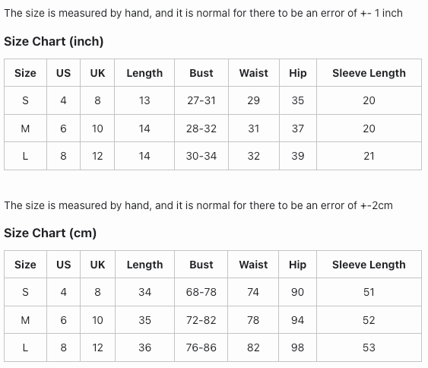Click the Length header in cm table

click(145, 265)
